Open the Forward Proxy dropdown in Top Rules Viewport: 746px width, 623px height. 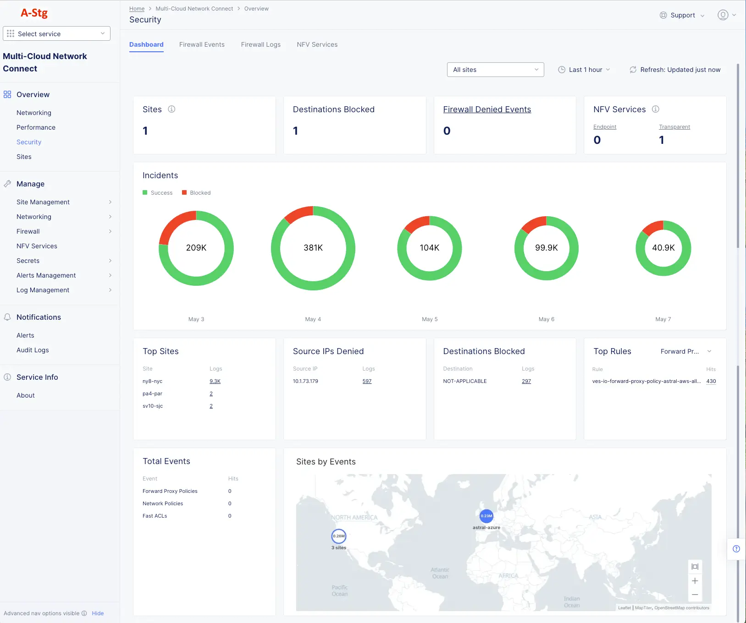point(686,351)
